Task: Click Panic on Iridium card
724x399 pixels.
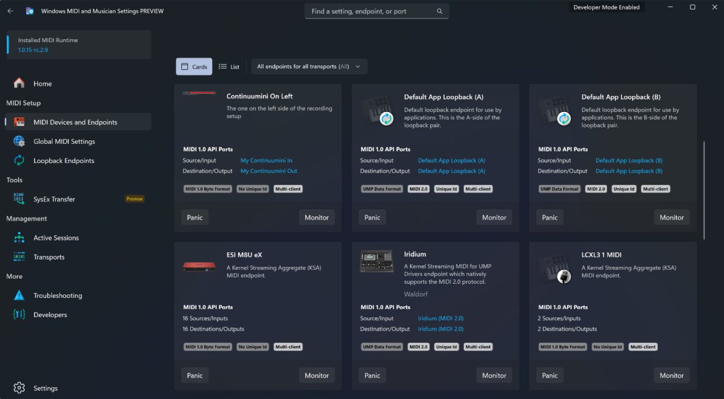Action: point(372,375)
